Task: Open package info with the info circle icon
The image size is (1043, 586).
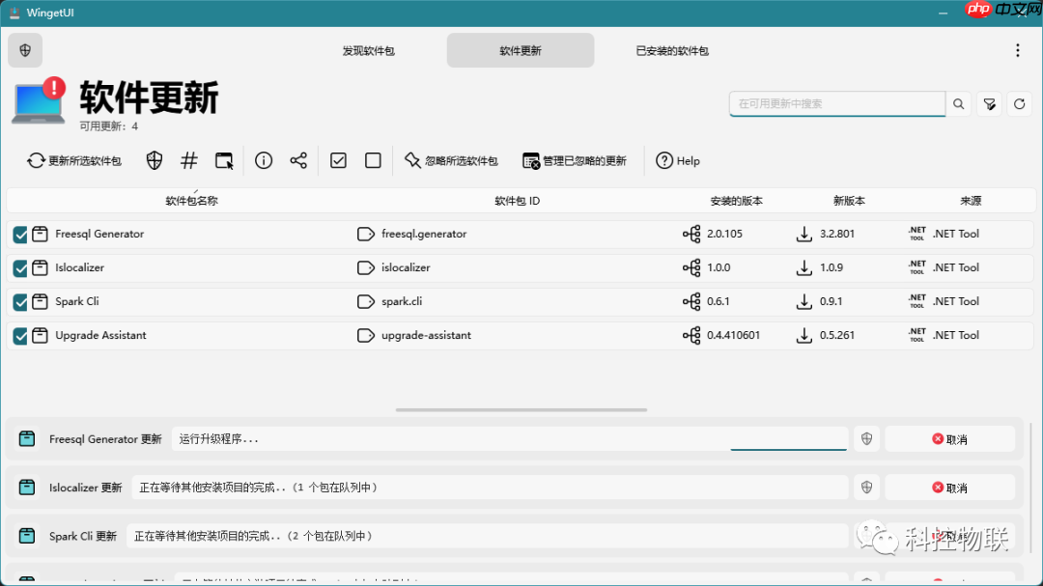Action: (264, 160)
